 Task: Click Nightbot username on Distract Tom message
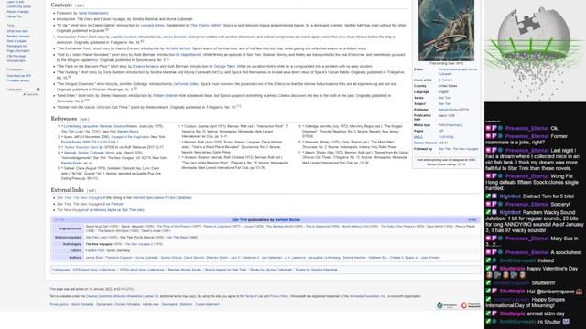pos(510,196)
